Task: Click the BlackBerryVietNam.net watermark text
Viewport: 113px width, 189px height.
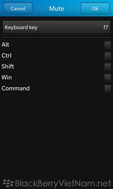Action: tap(63, 183)
